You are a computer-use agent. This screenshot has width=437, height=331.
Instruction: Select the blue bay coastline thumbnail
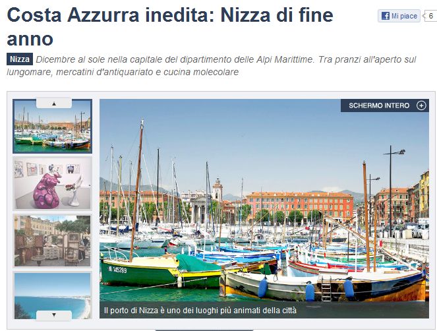52,295
